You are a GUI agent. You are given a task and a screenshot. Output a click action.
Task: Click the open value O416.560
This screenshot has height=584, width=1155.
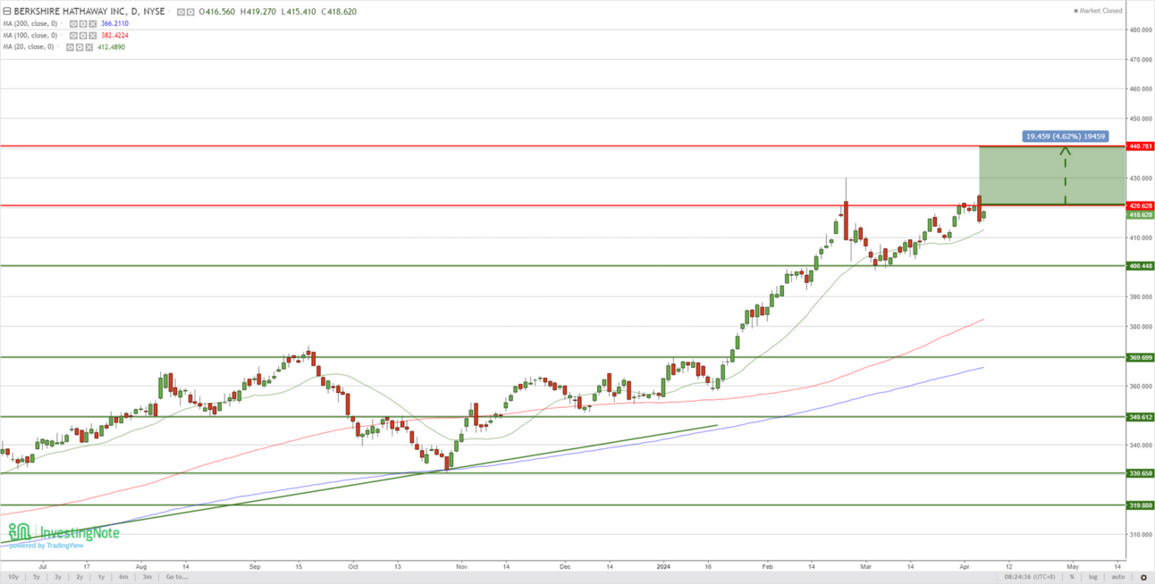click(x=217, y=12)
